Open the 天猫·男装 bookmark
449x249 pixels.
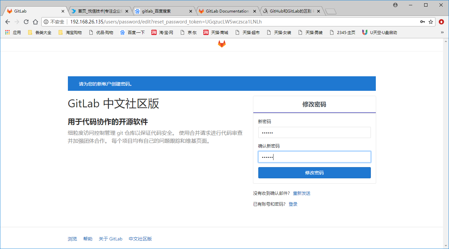click(310, 32)
